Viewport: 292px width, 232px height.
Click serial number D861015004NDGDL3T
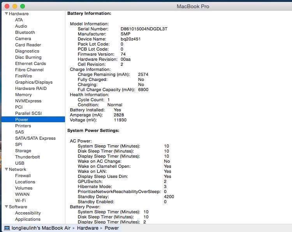point(144,29)
